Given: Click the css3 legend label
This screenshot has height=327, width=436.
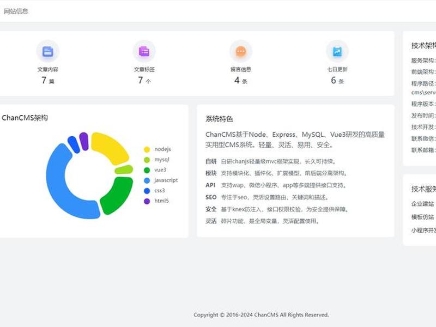Looking at the screenshot, I should (160, 190).
